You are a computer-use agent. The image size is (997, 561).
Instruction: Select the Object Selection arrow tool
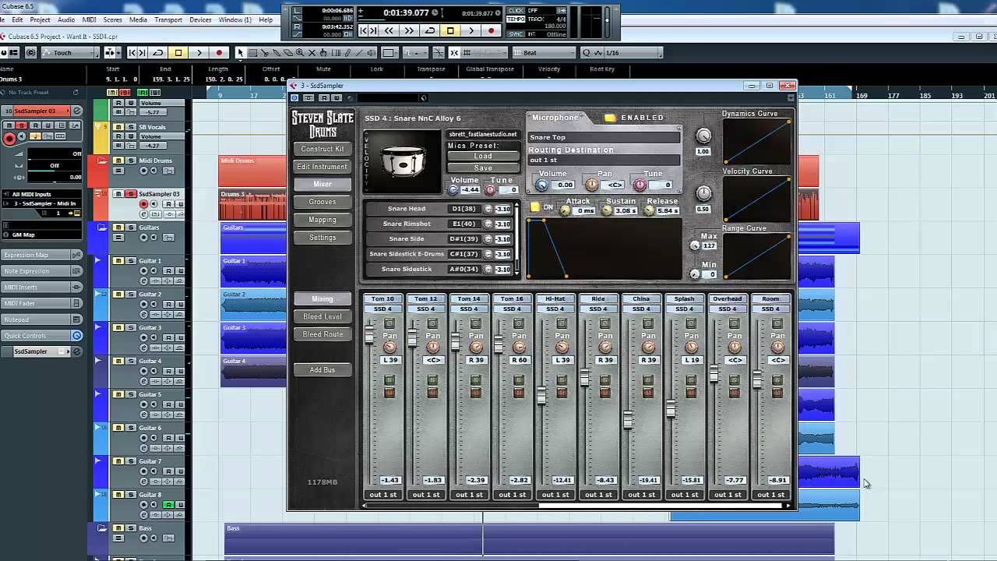tap(240, 53)
